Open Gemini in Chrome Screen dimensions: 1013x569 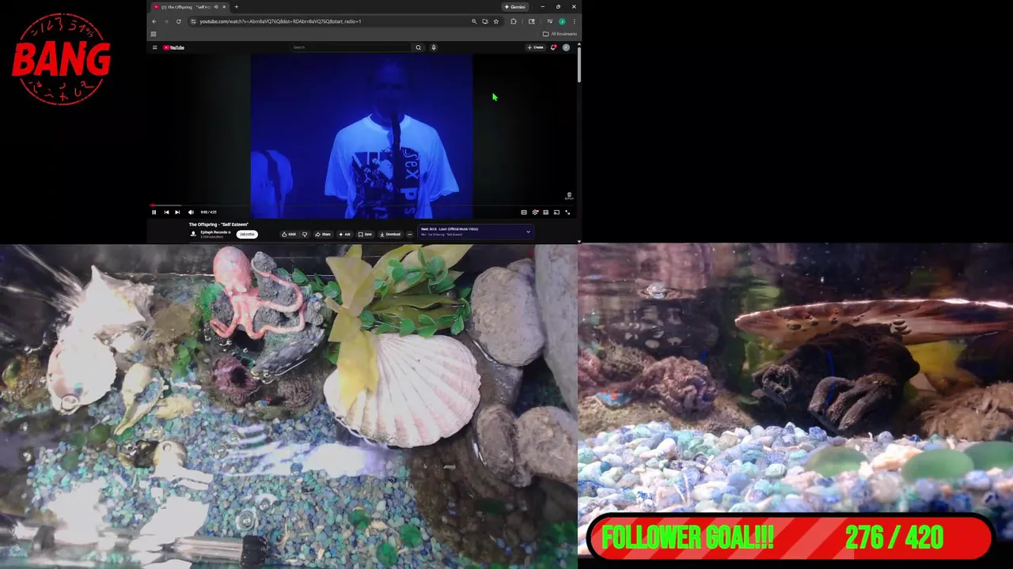pos(515,7)
